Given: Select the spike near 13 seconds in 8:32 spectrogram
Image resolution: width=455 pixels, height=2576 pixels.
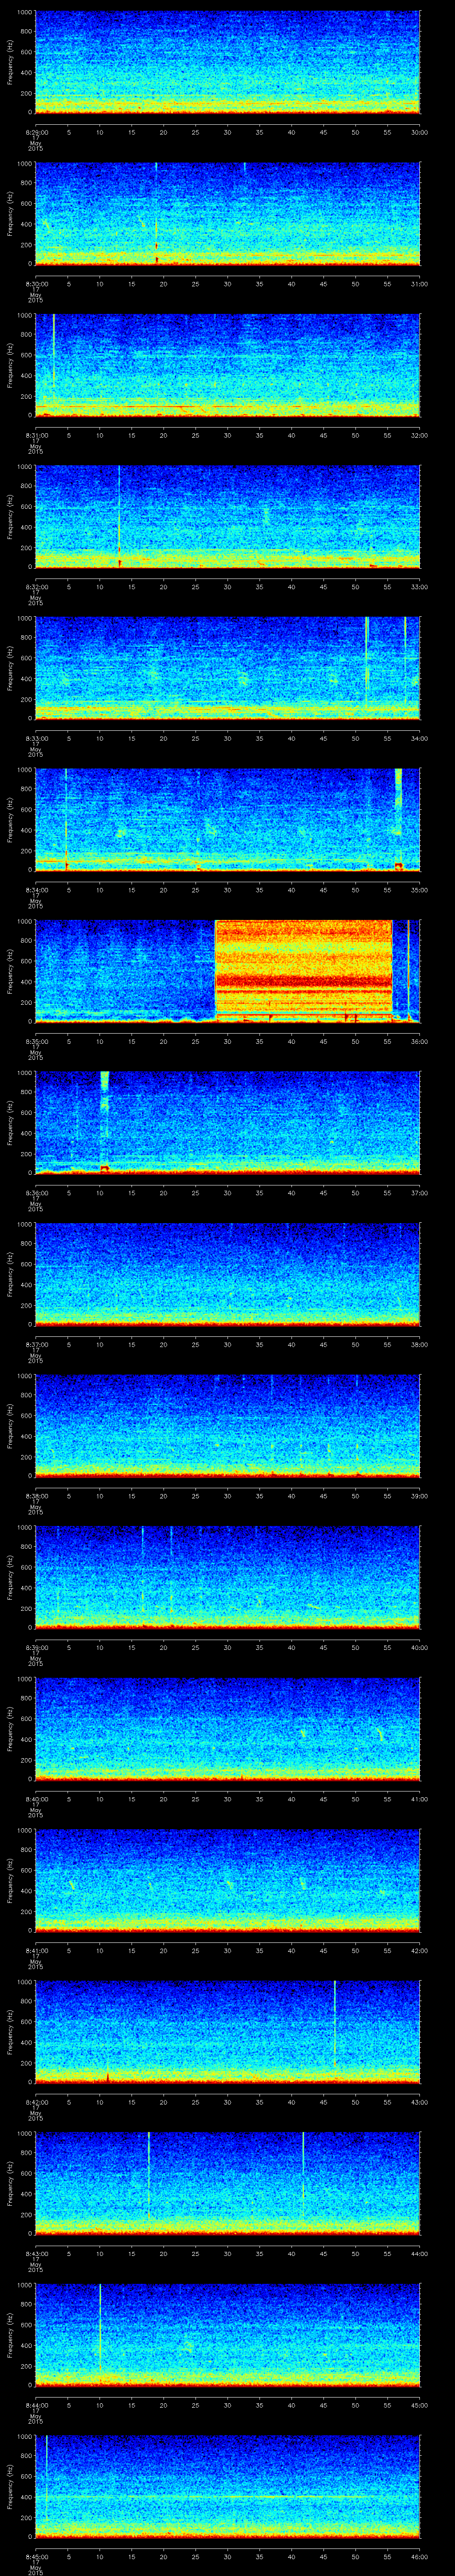Looking at the screenshot, I should (x=119, y=510).
